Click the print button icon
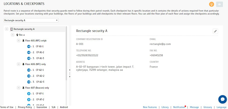The image size is (228, 109). (x=219, y=4)
